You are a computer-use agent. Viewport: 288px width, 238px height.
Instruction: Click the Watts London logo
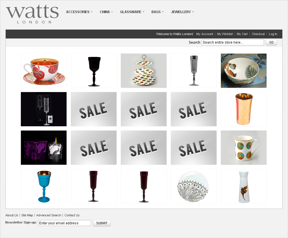pos(32,14)
